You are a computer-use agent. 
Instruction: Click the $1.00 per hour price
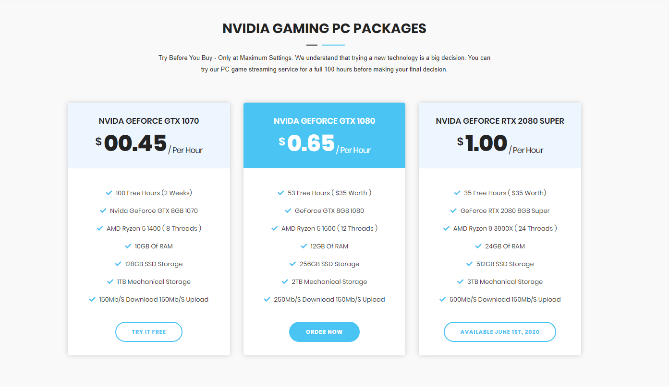pos(500,143)
